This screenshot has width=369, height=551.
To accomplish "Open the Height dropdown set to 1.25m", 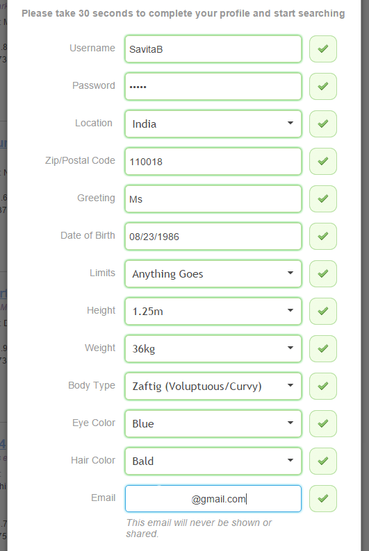I will (x=213, y=312).
